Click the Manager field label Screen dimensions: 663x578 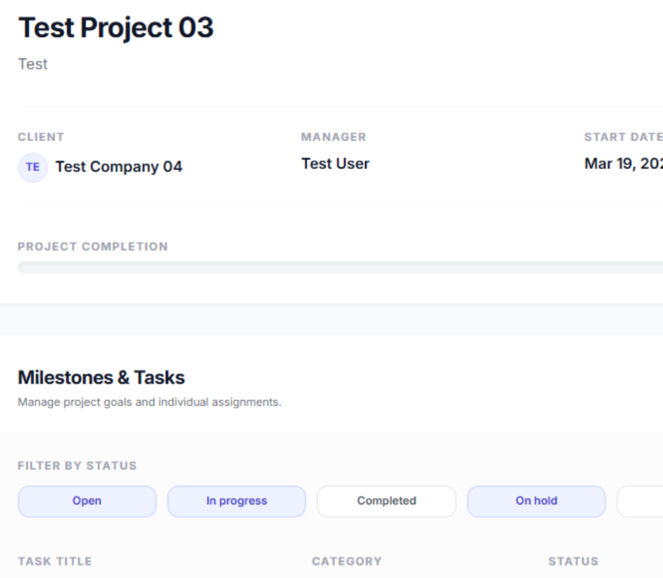[333, 137]
